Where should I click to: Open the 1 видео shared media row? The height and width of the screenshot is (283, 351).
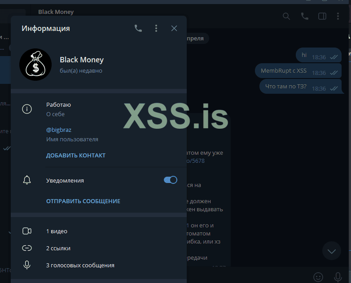click(x=99, y=231)
